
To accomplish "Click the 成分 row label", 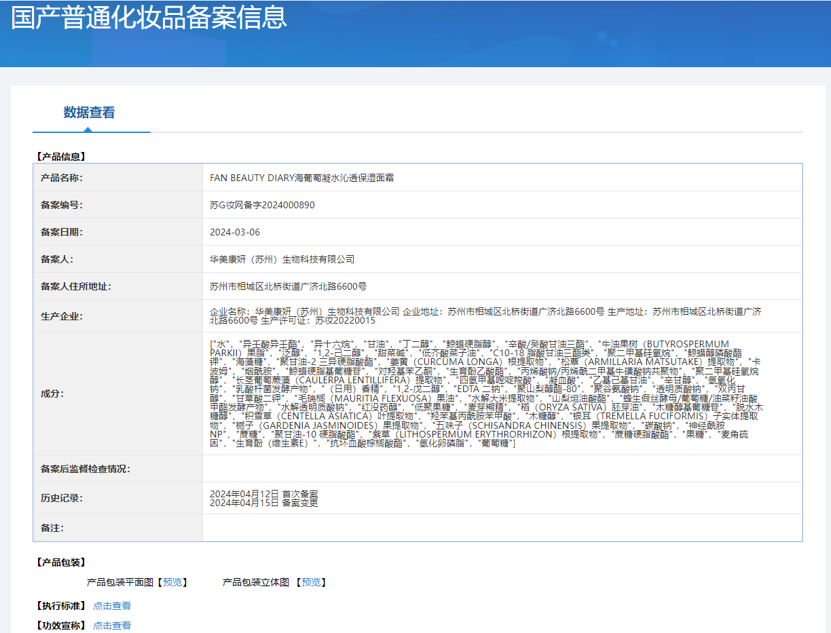I will (x=52, y=394).
